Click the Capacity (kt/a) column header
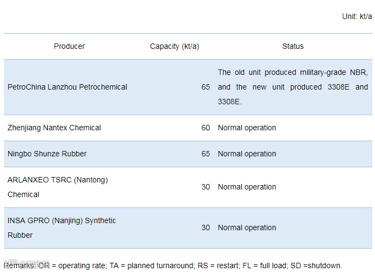Image resolution: width=375 pixels, height=272 pixels. tap(174, 46)
